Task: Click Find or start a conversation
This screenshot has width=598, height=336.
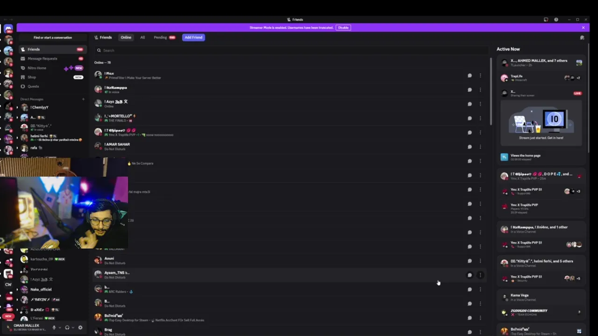Action: point(53,37)
